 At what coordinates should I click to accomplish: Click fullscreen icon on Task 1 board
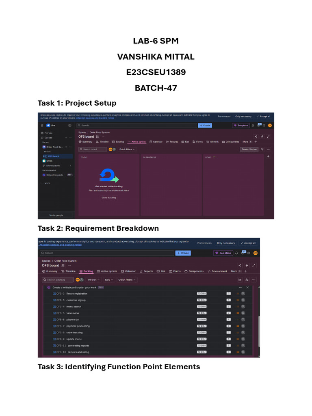pyautogui.click(x=268, y=136)
